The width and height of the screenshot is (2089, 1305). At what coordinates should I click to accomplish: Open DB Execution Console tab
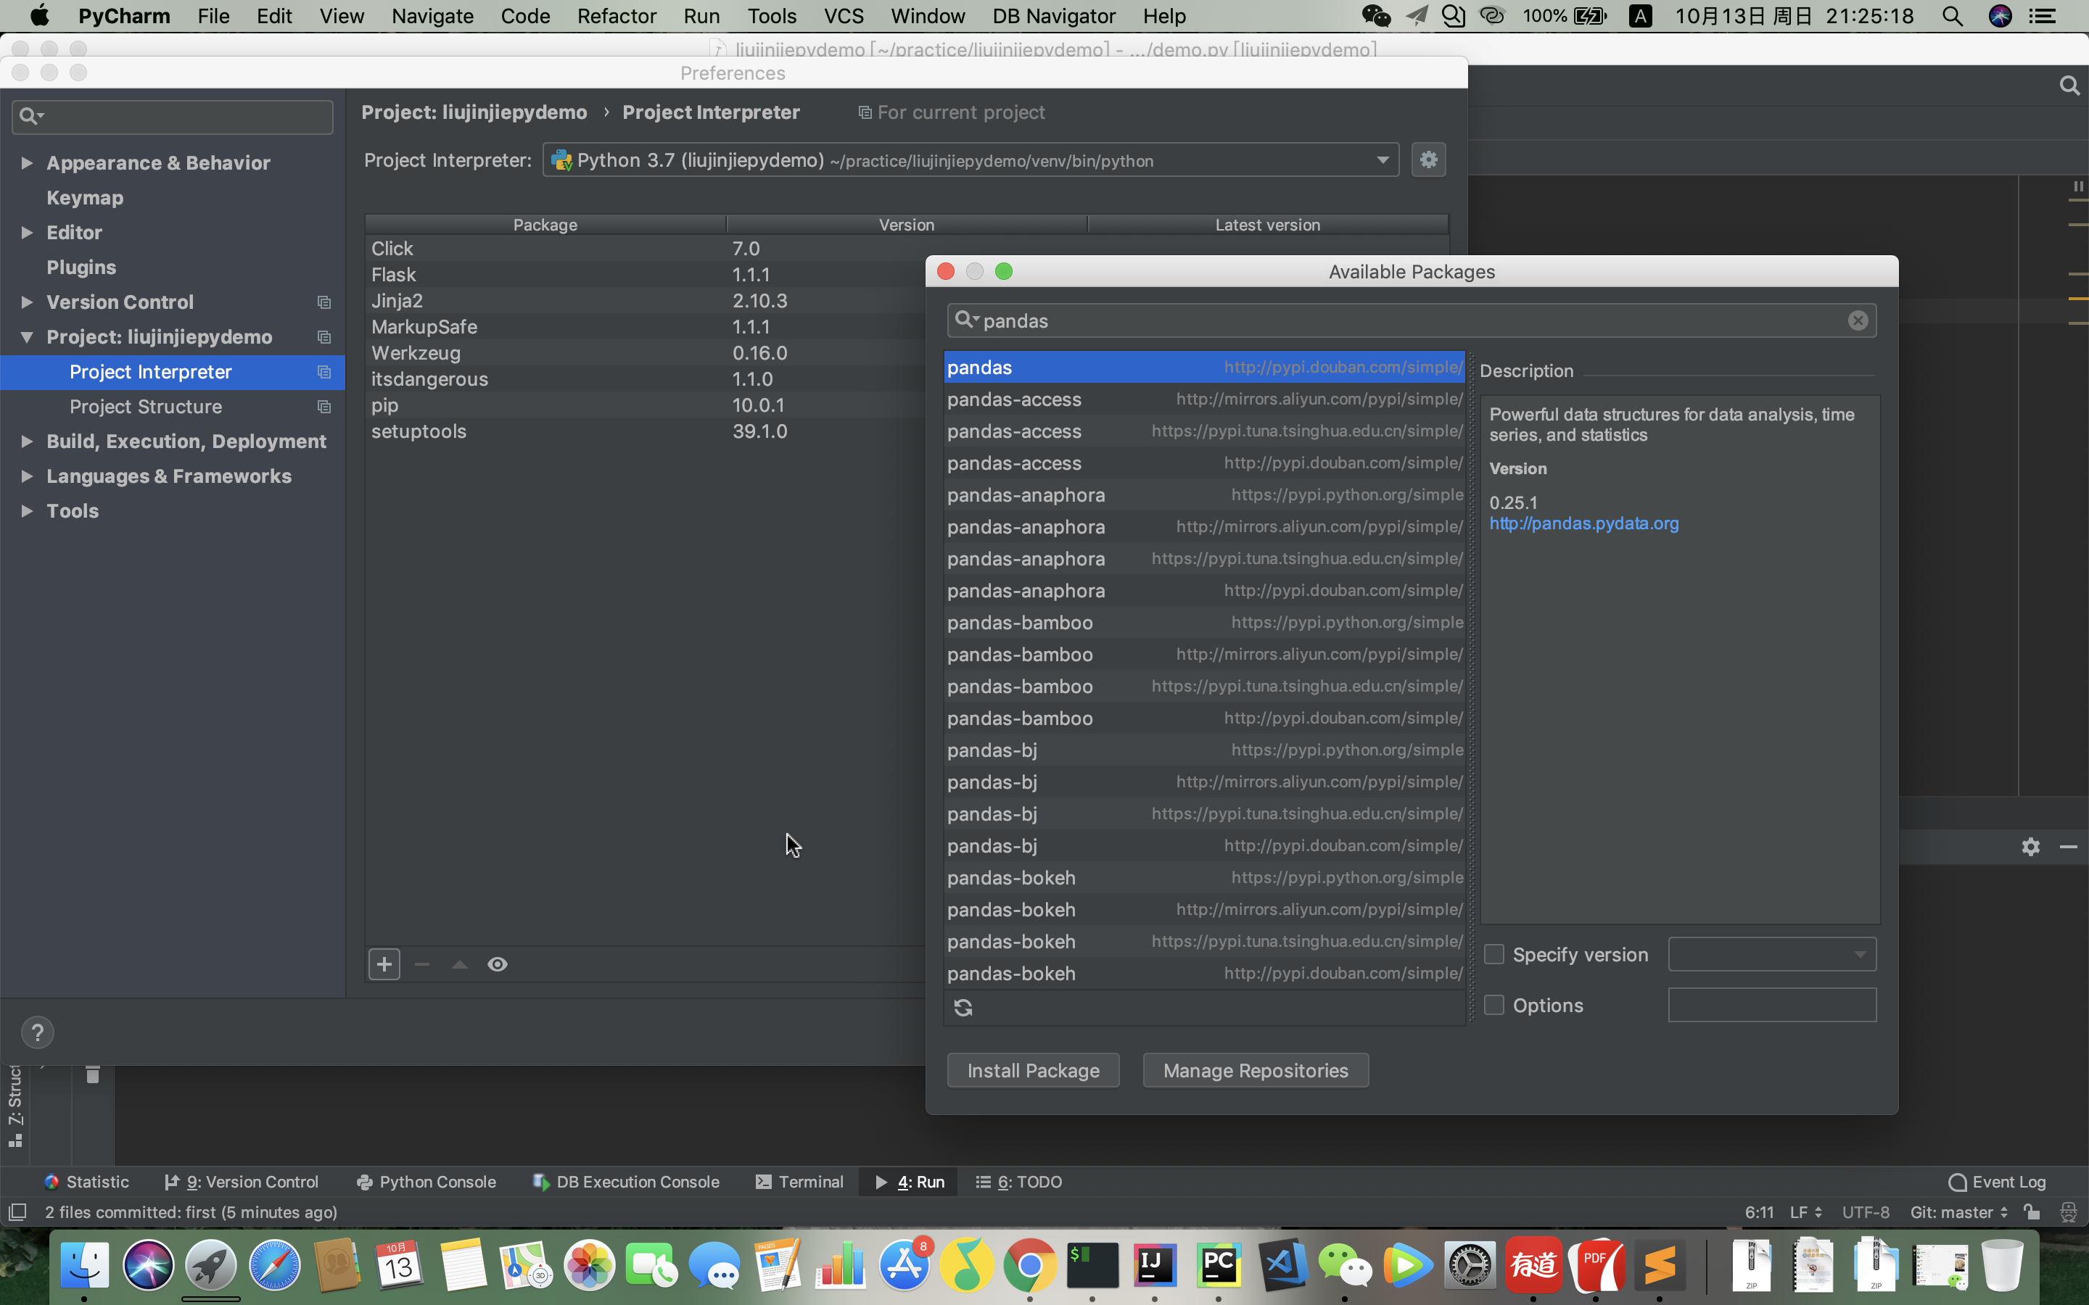click(x=627, y=1182)
